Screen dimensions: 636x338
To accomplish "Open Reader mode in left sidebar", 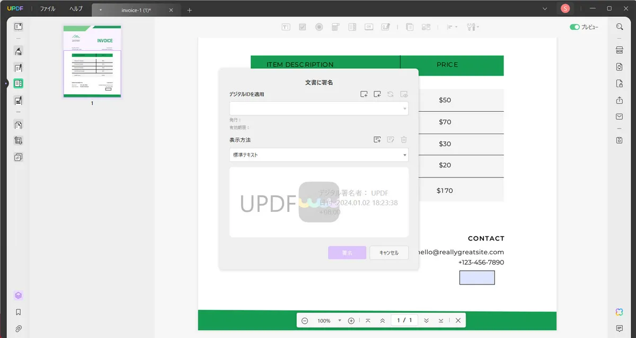I will click(x=19, y=26).
